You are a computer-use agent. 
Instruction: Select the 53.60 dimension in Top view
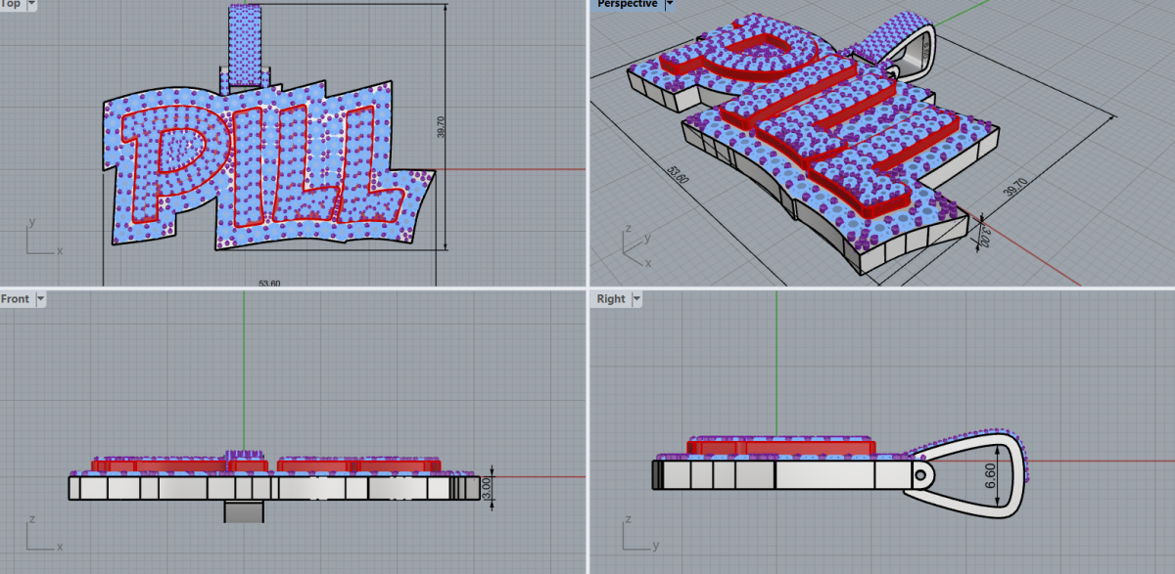pos(268,284)
